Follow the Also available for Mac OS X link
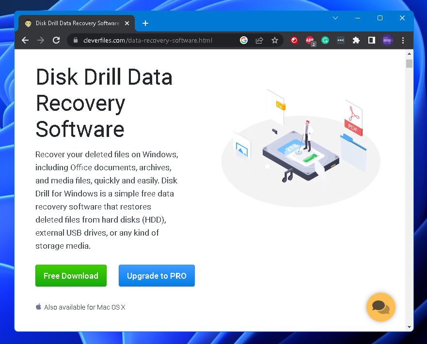The width and height of the screenshot is (427, 344). [84, 307]
